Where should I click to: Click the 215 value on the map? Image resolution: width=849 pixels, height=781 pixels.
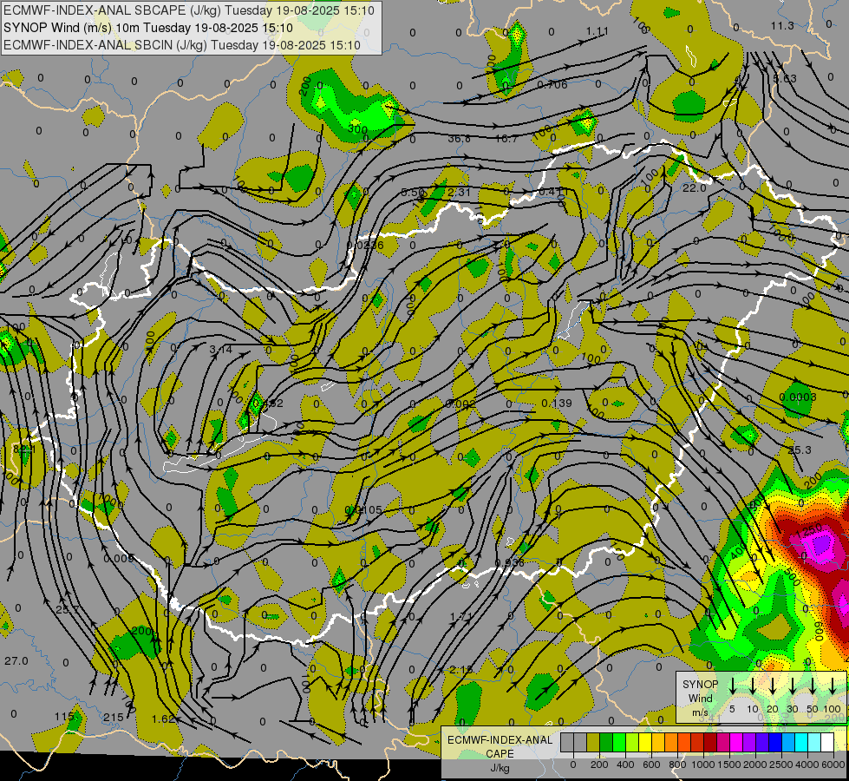pyautogui.click(x=113, y=717)
